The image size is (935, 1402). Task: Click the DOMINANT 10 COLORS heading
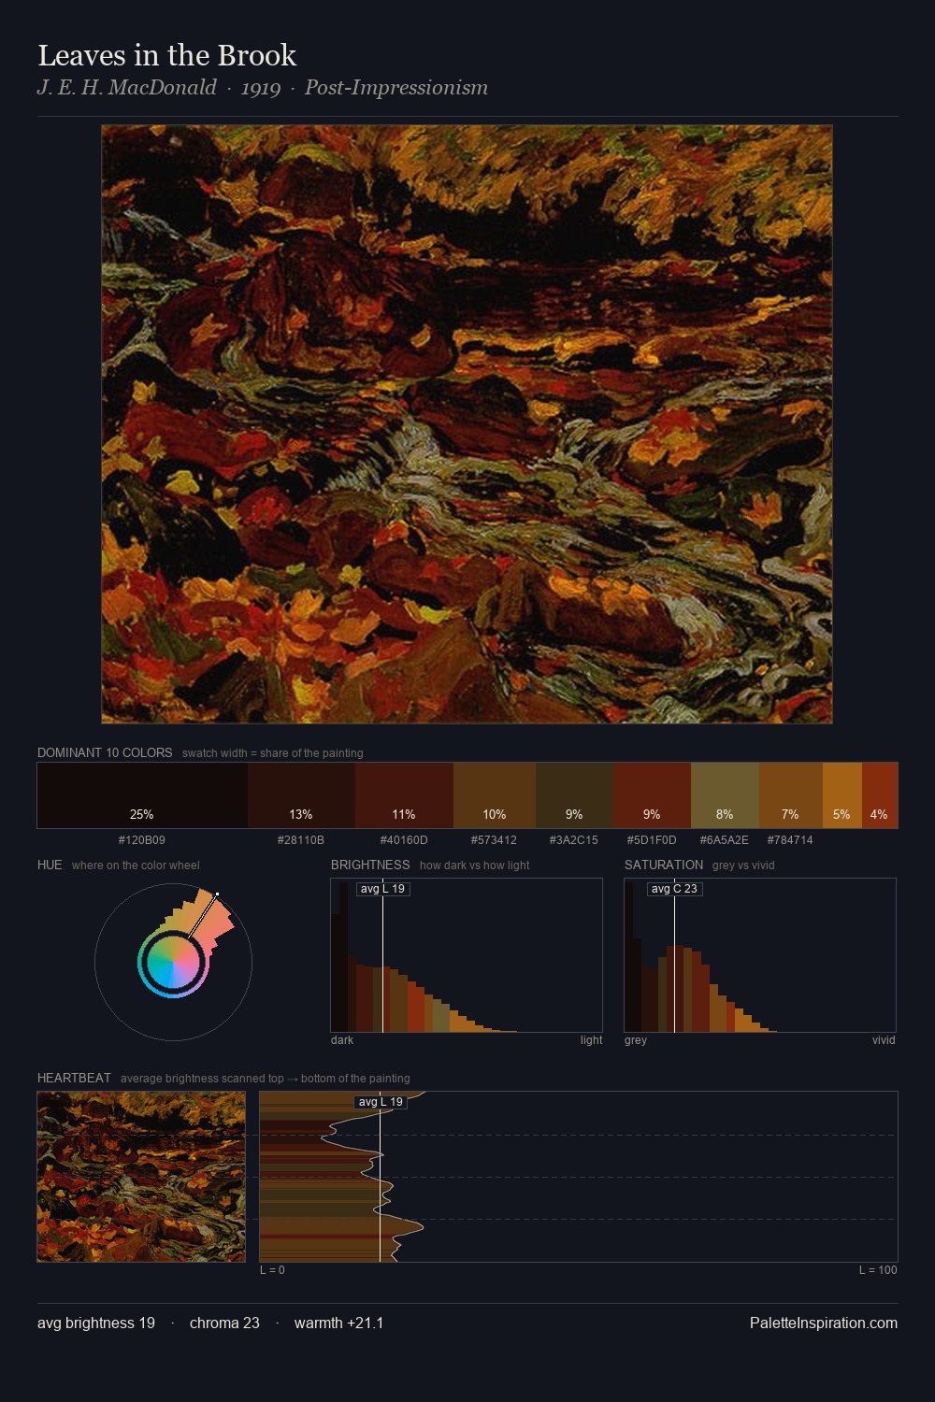(105, 753)
